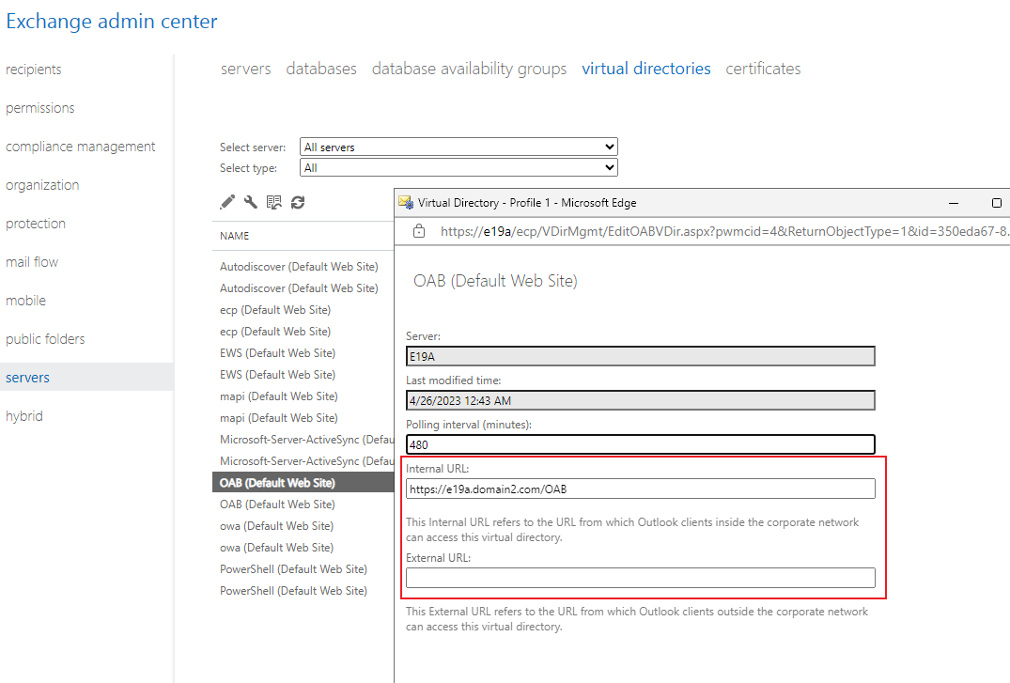Maximize the Virtual Directory window
The width and height of the screenshot is (1010, 683).
[997, 203]
